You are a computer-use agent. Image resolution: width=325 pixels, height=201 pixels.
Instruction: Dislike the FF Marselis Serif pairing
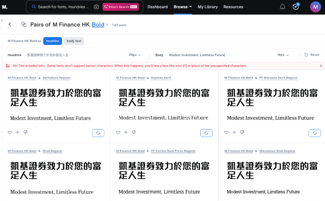point(242,132)
